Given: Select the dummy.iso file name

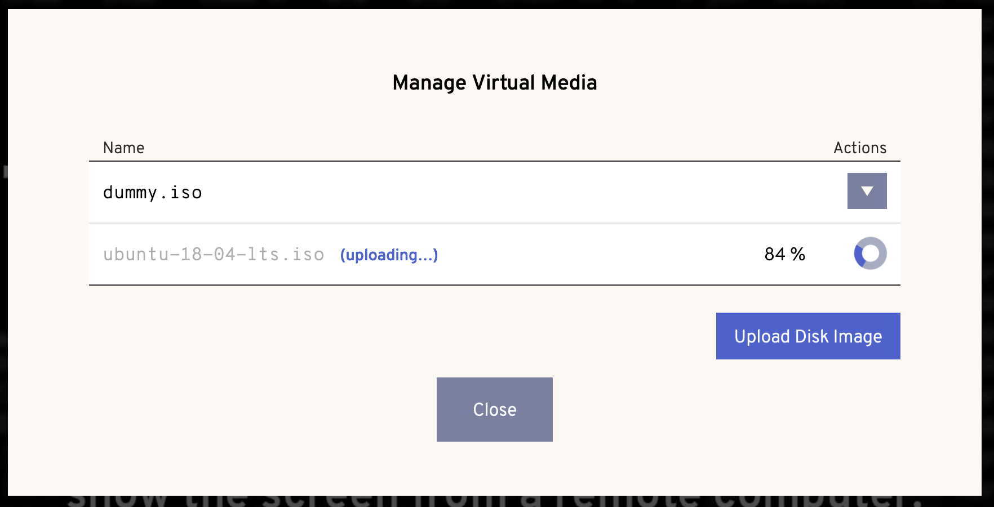Looking at the screenshot, I should [153, 193].
